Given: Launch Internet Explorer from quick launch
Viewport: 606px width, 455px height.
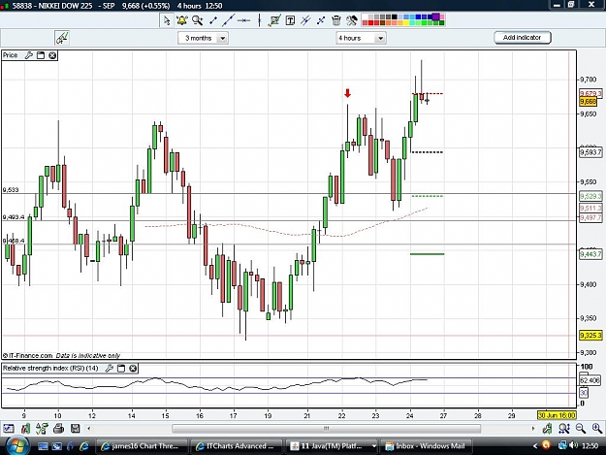Looking at the screenshot, I should coord(83,446).
